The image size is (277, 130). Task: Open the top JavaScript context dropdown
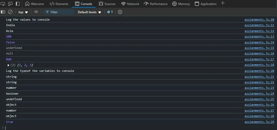[x=23, y=12]
